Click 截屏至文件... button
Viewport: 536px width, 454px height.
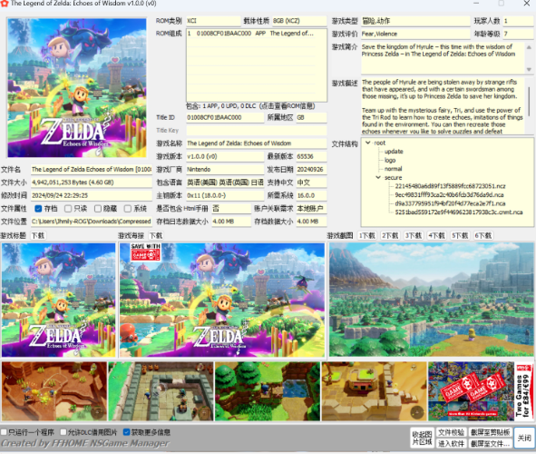coord(490,443)
